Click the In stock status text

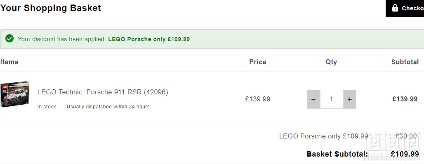pyautogui.click(x=47, y=107)
